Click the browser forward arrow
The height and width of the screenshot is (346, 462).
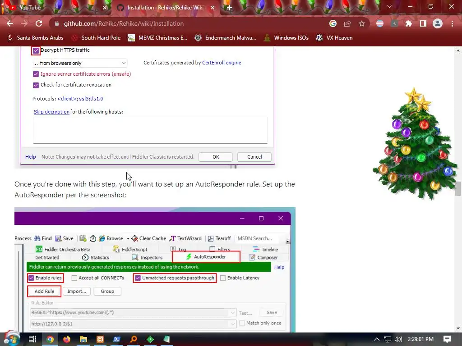click(24, 23)
